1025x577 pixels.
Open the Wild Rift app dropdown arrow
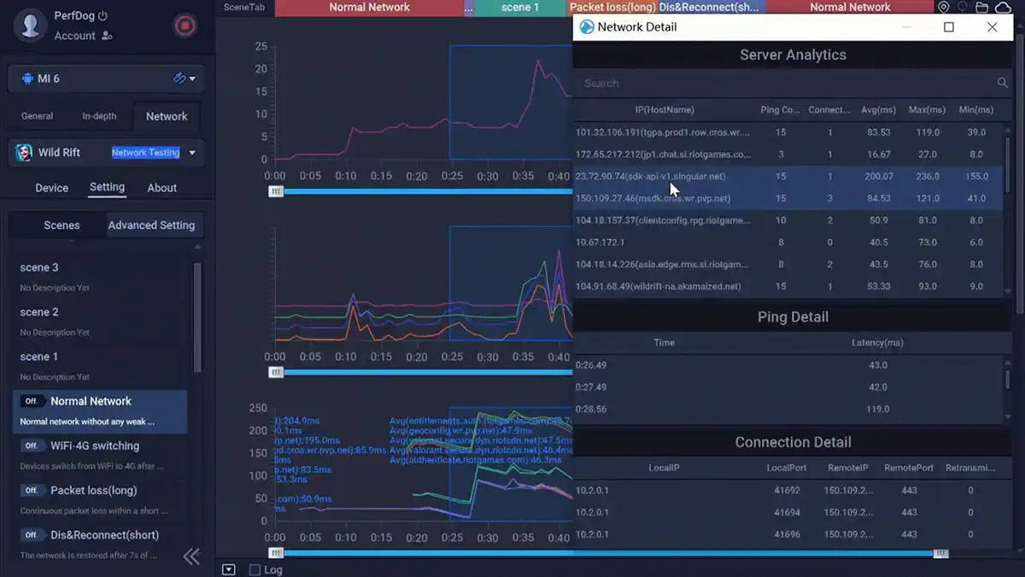191,153
